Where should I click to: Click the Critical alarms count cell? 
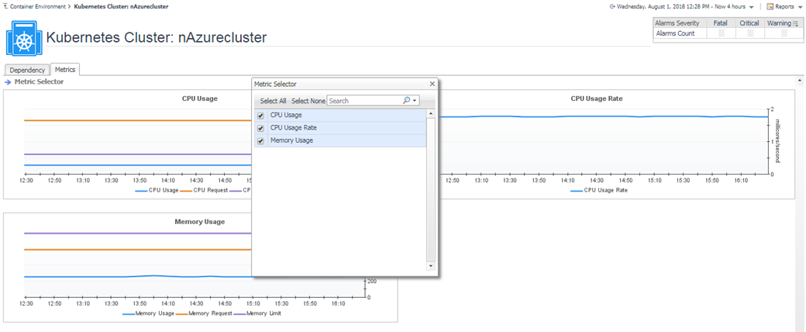click(x=750, y=33)
